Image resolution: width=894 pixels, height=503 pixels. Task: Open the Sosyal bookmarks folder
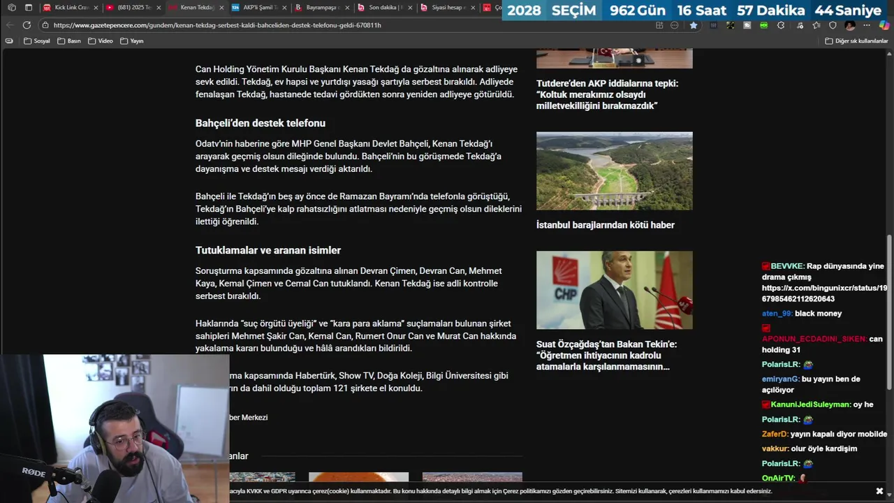(x=37, y=41)
